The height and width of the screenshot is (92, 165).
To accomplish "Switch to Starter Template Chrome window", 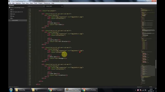I will (56, 90).
